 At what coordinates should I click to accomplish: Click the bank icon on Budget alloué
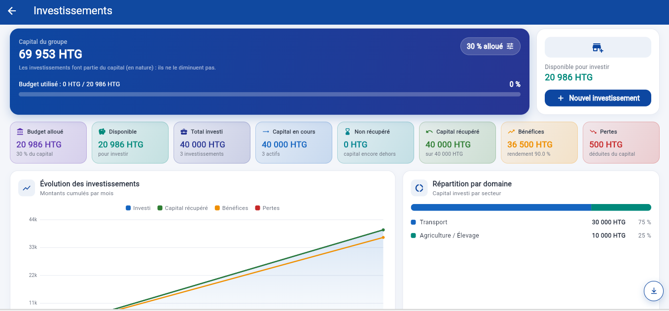tap(20, 132)
